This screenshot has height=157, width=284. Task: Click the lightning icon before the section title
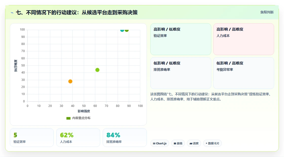[x=12, y=13]
